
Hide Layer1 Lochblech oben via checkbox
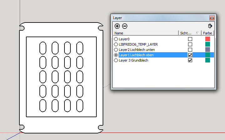pyautogui.click(x=190, y=55)
